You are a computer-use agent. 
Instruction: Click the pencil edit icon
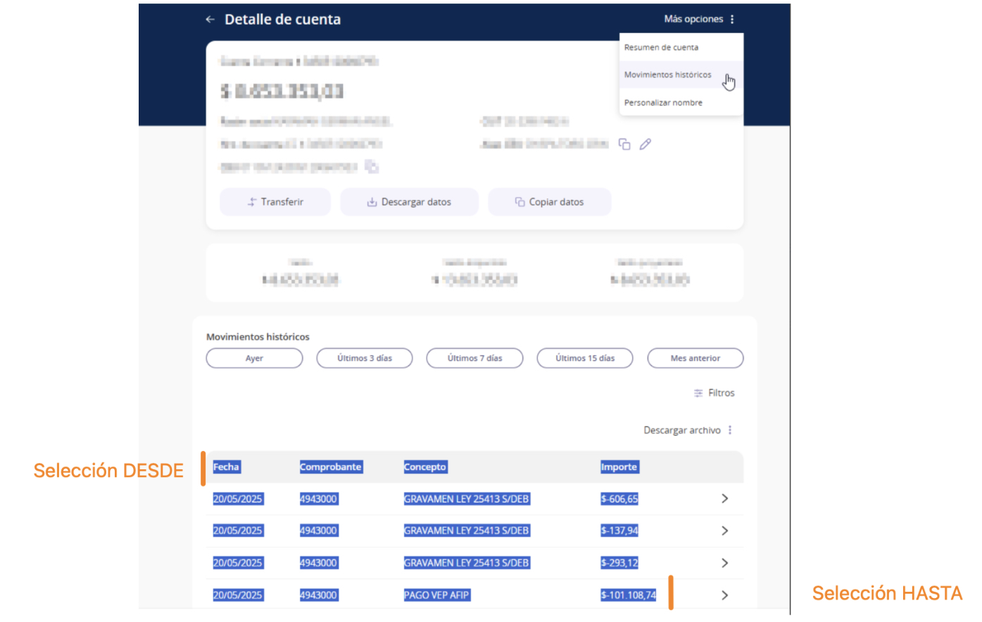[x=646, y=144]
